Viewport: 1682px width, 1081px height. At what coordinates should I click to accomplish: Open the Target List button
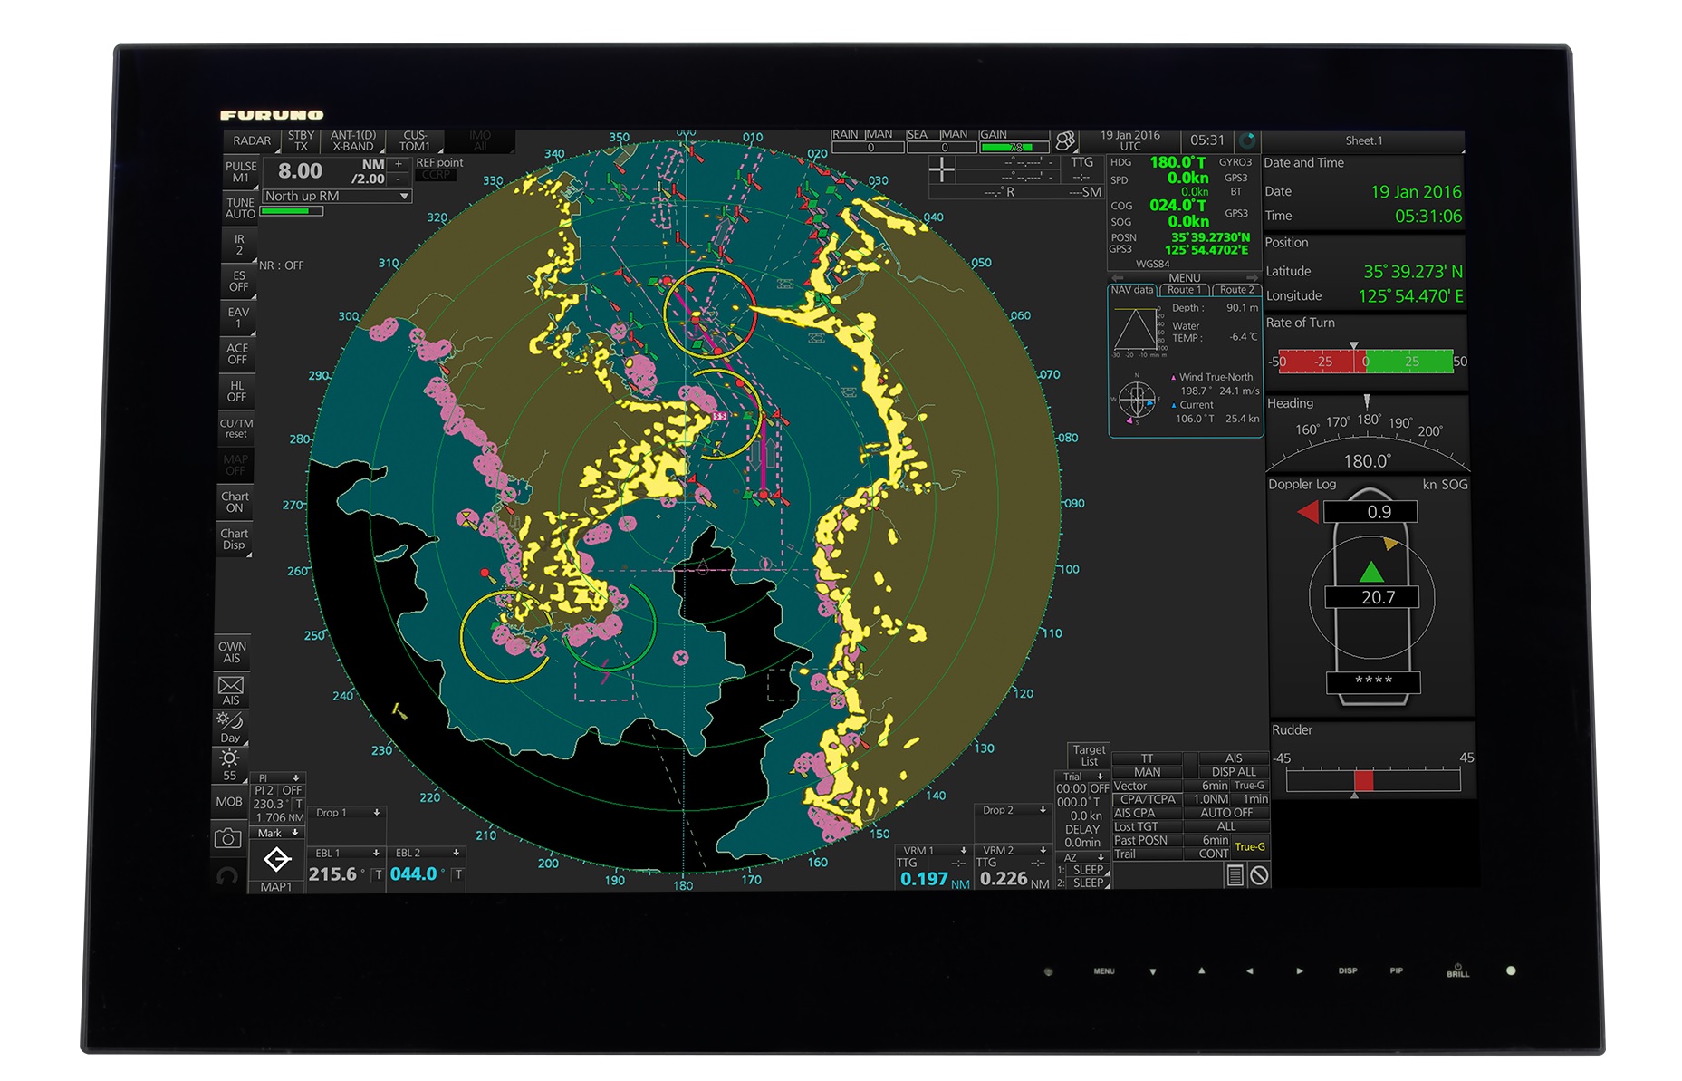click(1089, 756)
